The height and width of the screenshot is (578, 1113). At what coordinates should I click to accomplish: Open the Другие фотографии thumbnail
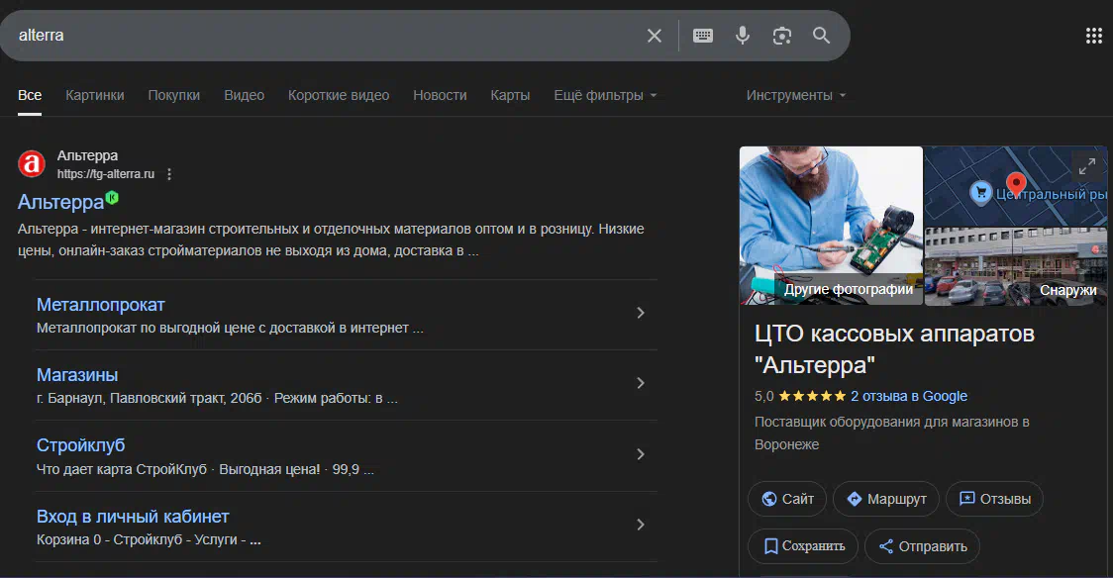tap(831, 226)
